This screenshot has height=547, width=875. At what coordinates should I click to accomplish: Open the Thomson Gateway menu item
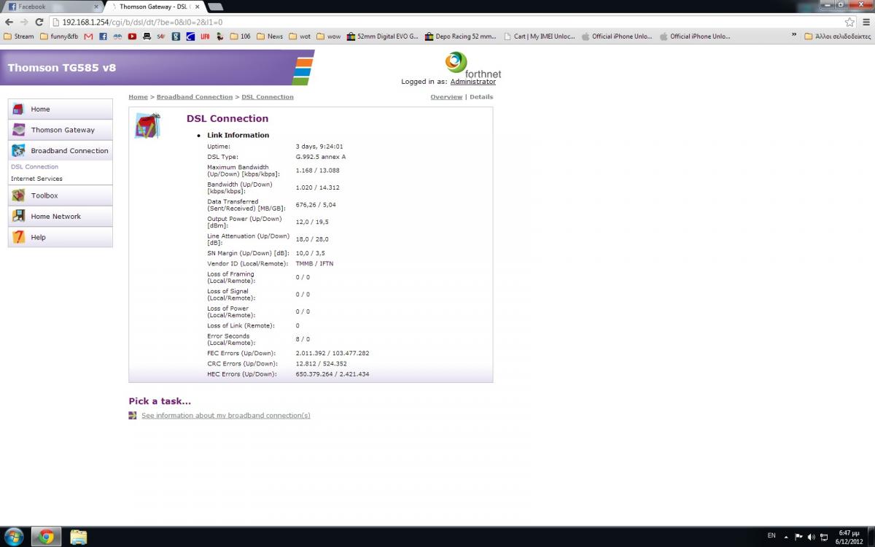61,130
